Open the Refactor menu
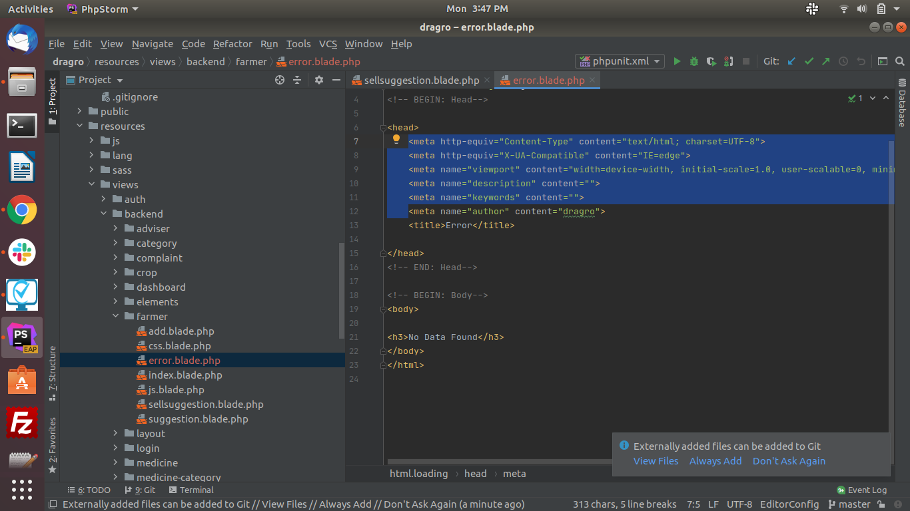This screenshot has width=910, height=511. point(232,44)
